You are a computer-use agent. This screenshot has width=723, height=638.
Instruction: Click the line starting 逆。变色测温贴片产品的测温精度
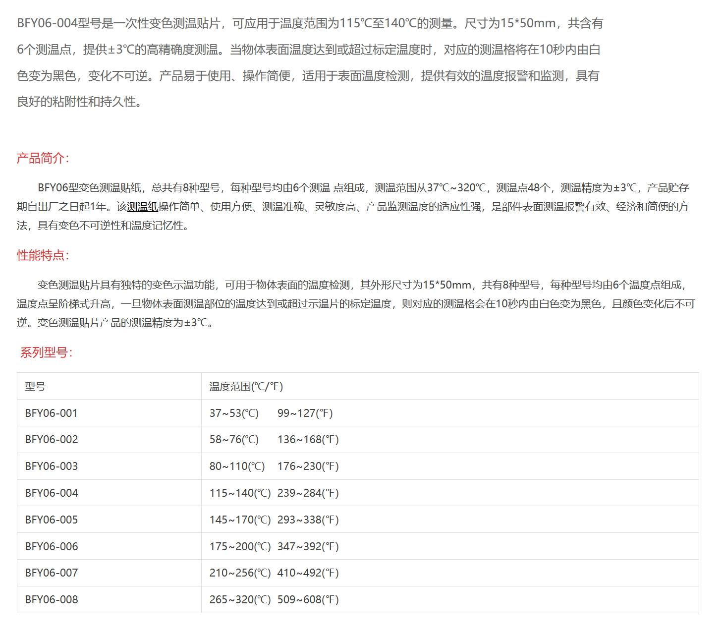(x=116, y=323)
